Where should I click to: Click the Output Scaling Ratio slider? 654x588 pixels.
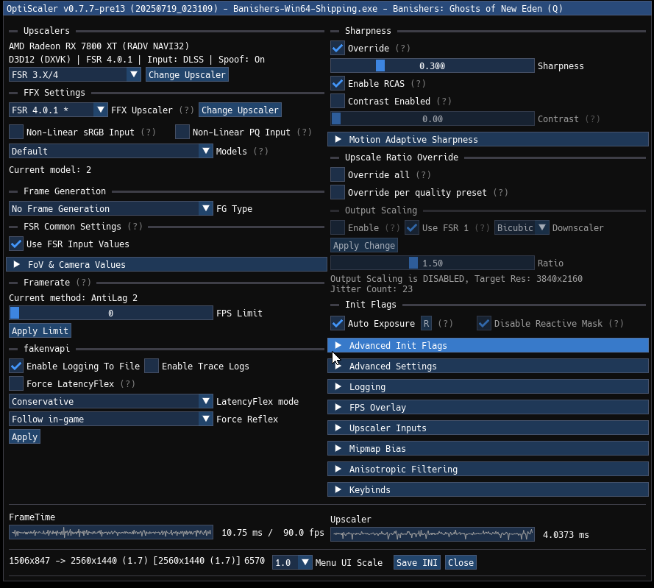point(432,263)
